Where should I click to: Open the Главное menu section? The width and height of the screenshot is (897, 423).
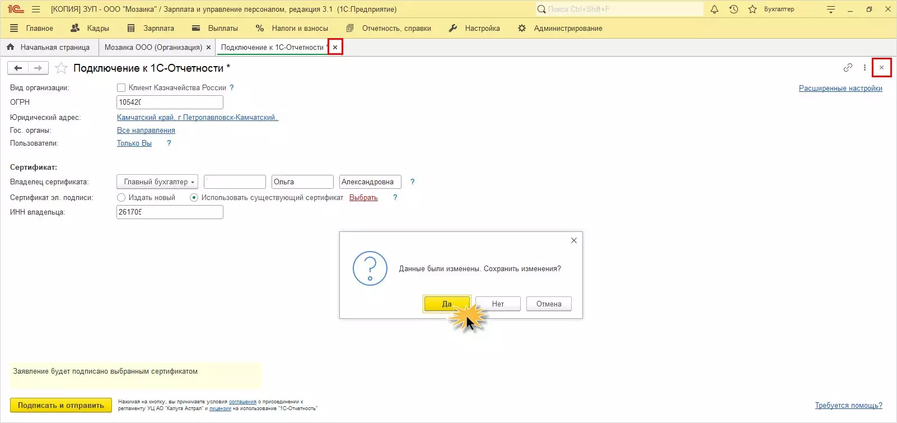(31, 28)
